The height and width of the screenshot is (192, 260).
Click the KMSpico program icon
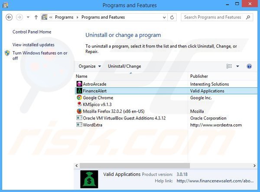click(79, 104)
